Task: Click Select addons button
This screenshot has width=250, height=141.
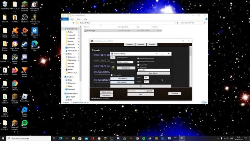Action: [x=122, y=79]
